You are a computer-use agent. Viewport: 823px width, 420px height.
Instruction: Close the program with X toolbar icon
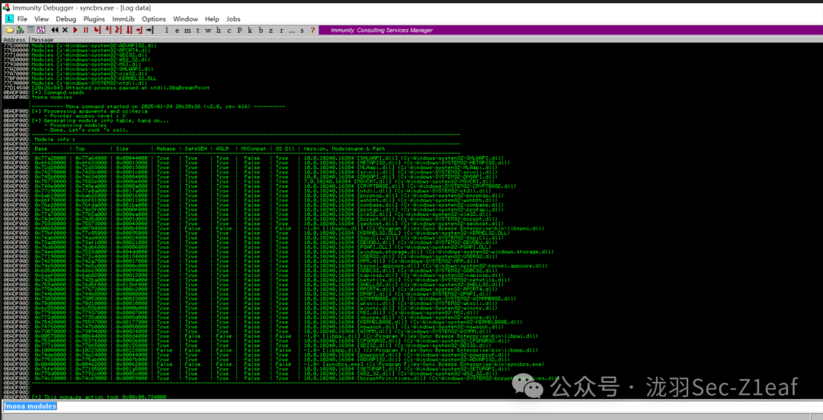point(65,30)
